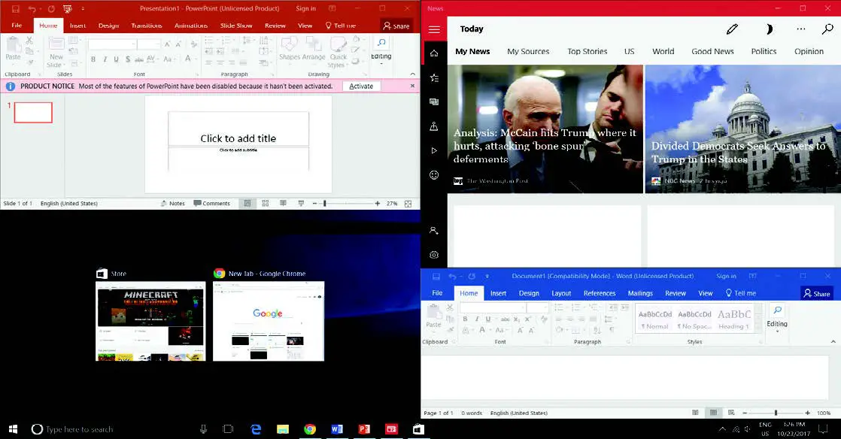Click zoom in plus in Word status bar
This screenshot has height=439, width=841.
click(807, 413)
